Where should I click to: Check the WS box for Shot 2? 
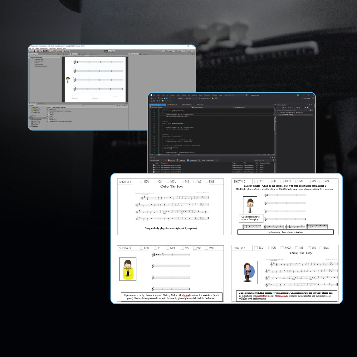309,181
